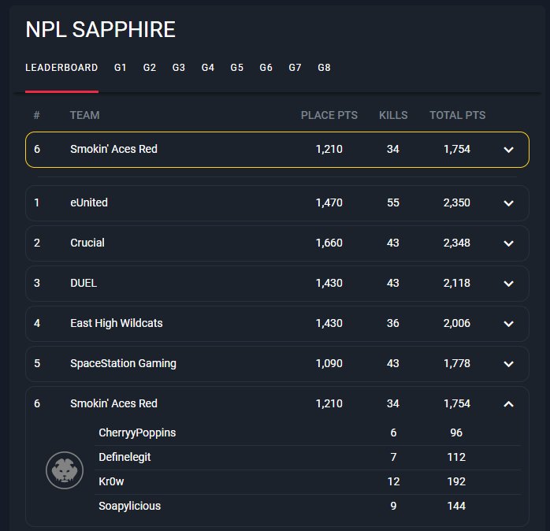Select the East High Wildcats team name
This screenshot has height=531, width=550.
coord(117,323)
